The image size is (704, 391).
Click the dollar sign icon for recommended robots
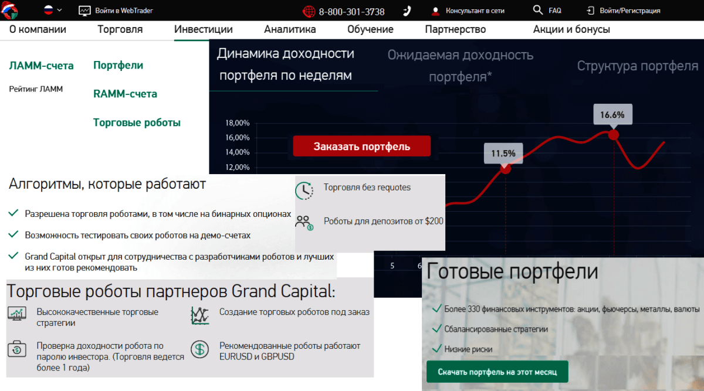pos(200,350)
